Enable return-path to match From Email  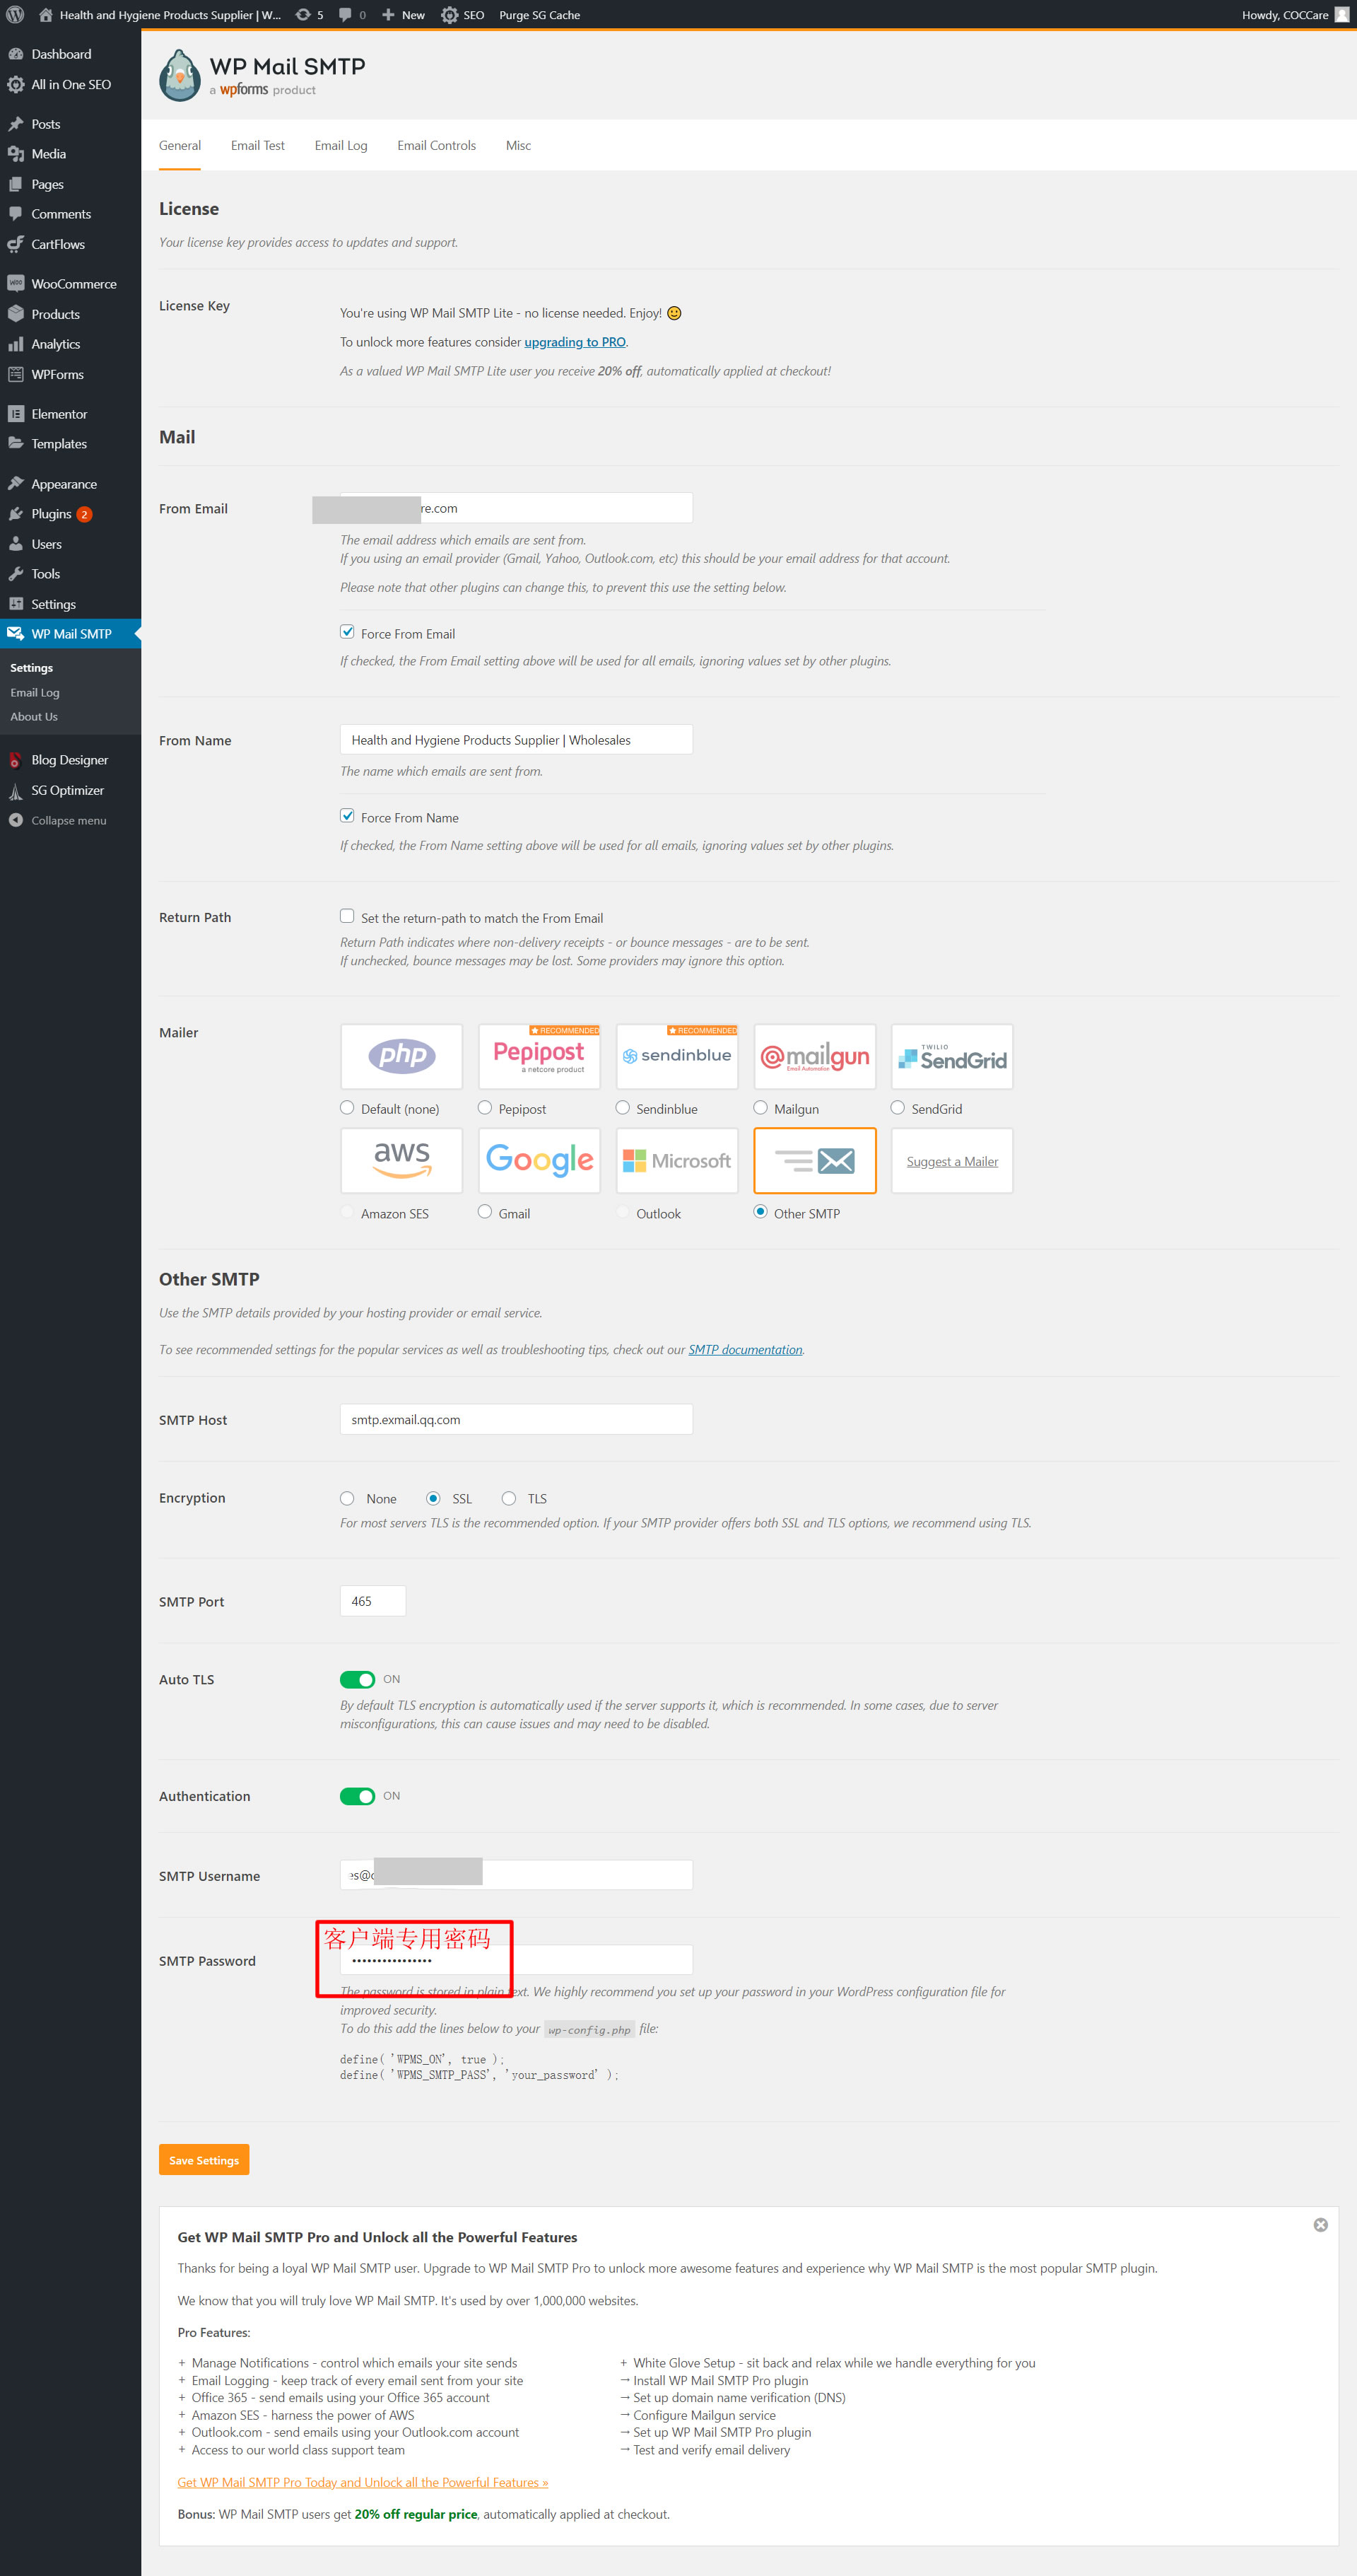347,916
